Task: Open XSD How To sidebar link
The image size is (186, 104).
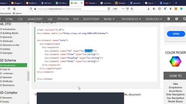Action: 5,69
